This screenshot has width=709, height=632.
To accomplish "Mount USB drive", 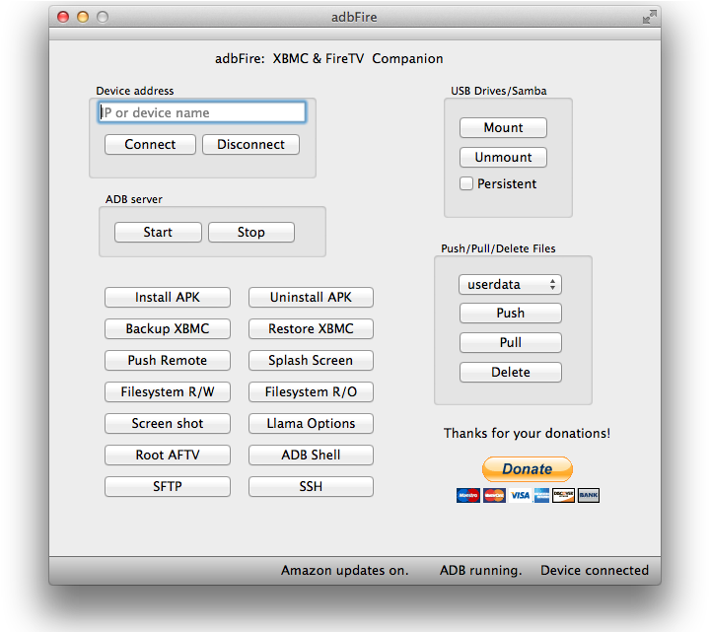I will (x=503, y=127).
